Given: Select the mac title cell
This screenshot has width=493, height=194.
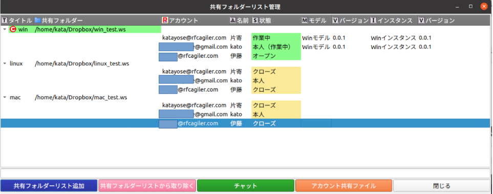Looking at the screenshot, I should (x=15, y=97).
